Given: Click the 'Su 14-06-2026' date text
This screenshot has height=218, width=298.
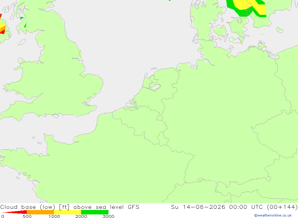Looking at the screenshot, I should tap(198, 207).
